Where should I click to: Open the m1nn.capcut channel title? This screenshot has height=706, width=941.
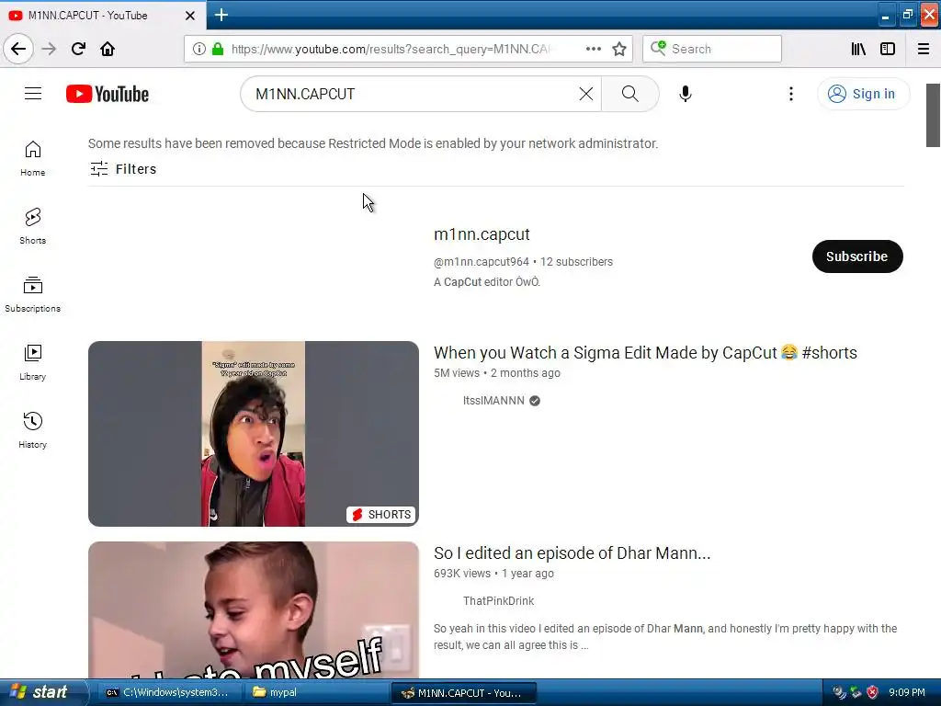click(482, 234)
